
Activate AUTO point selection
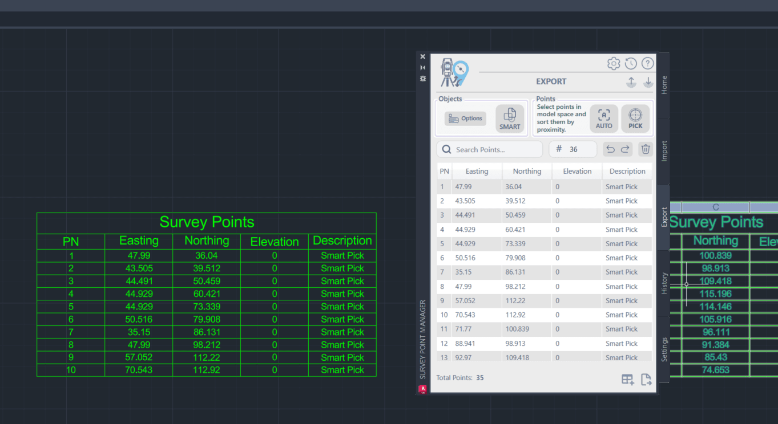pos(604,119)
